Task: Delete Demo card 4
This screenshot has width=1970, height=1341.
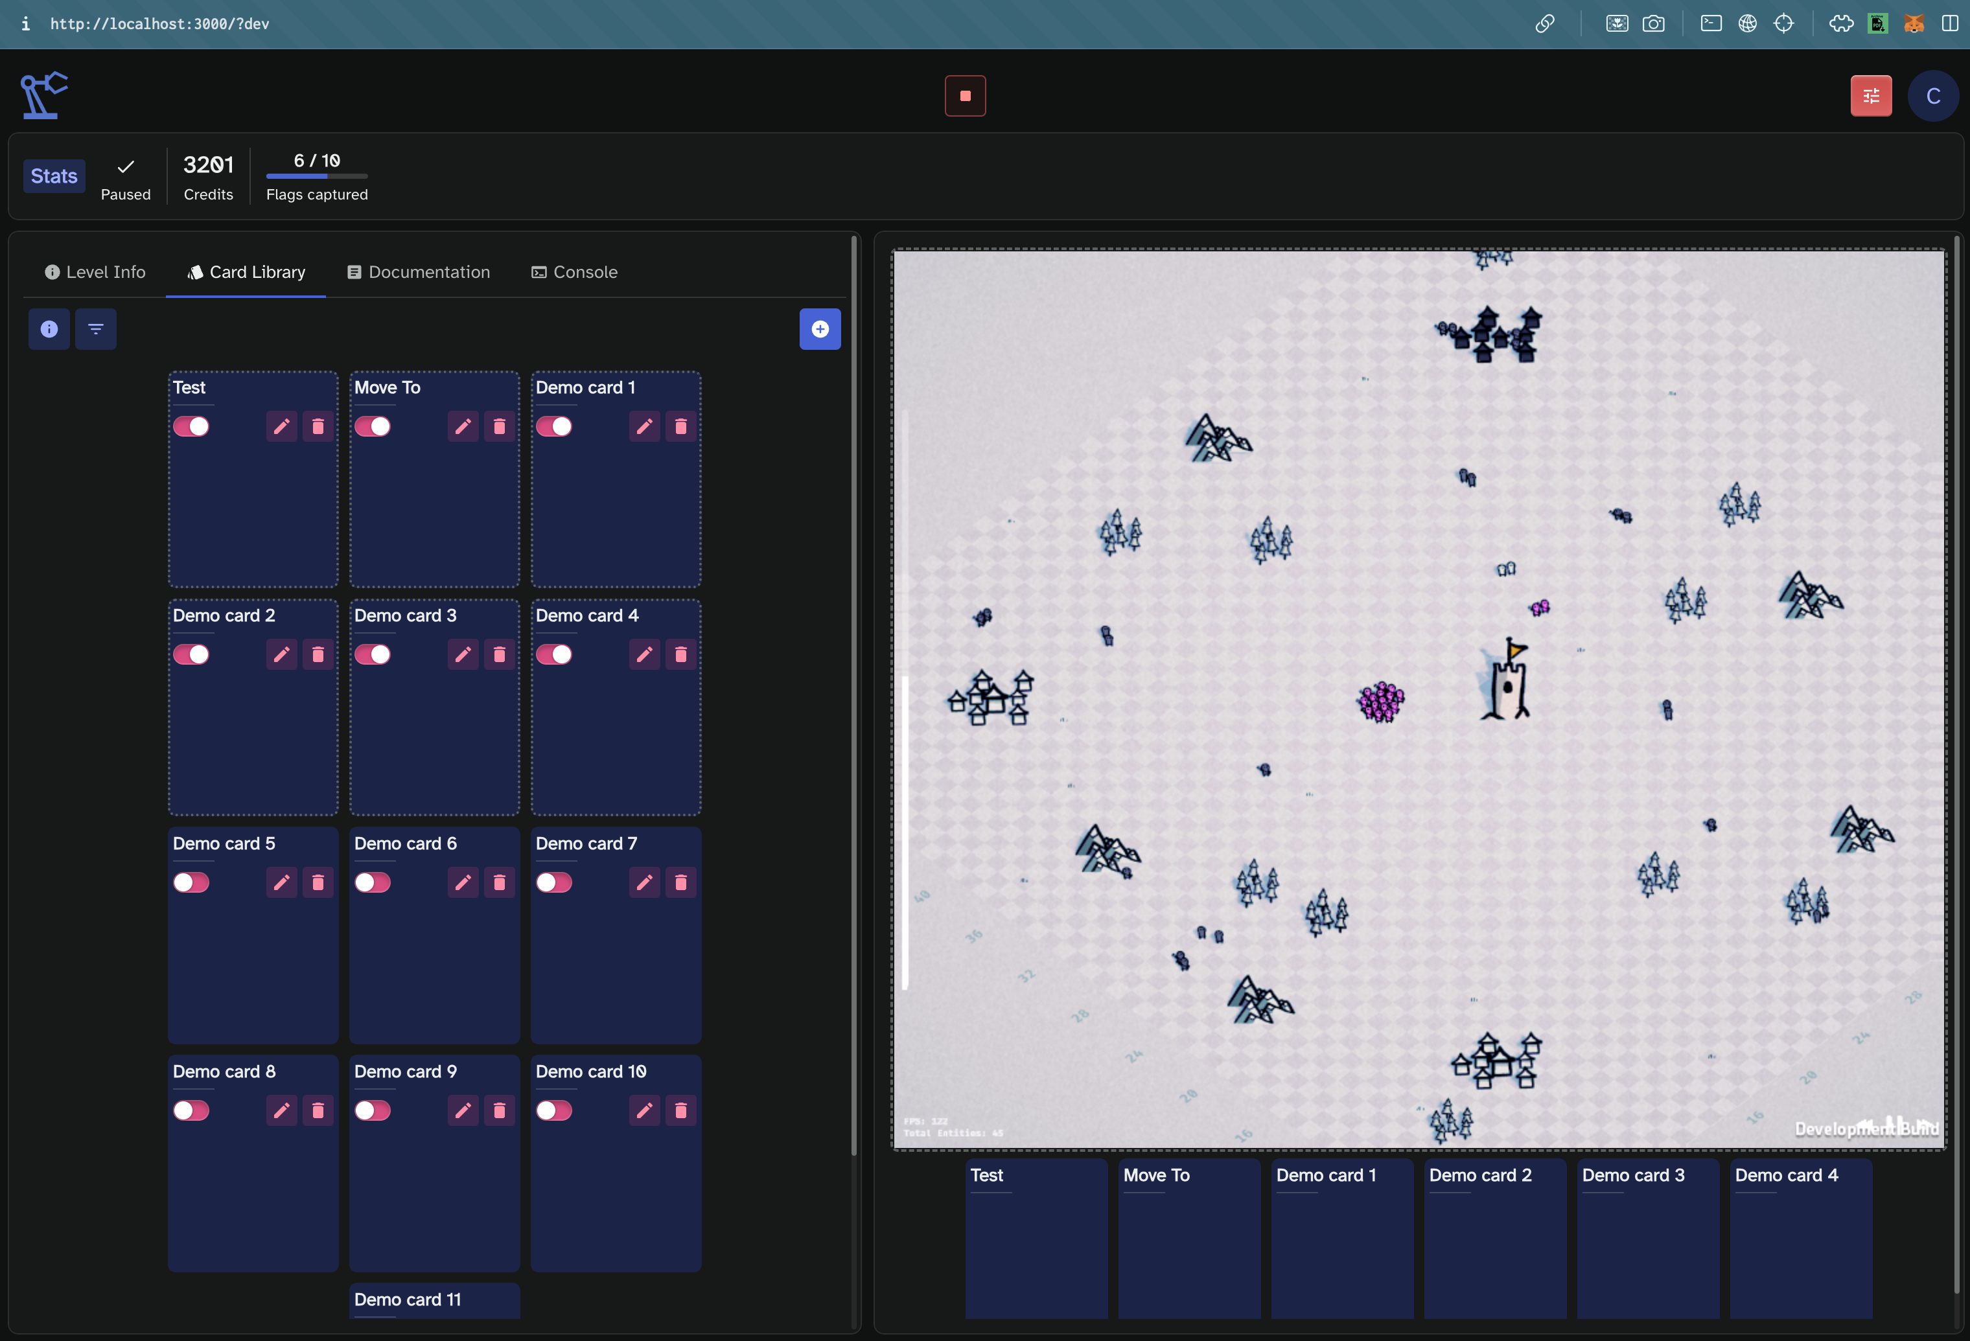Action: 680,654
